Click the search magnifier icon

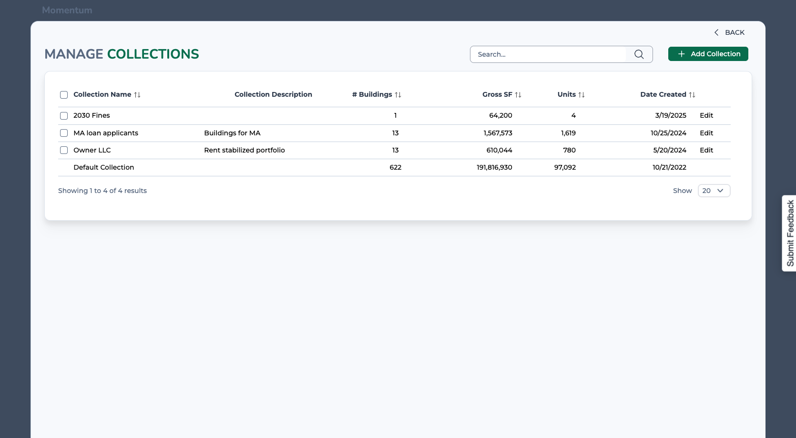click(639, 54)
